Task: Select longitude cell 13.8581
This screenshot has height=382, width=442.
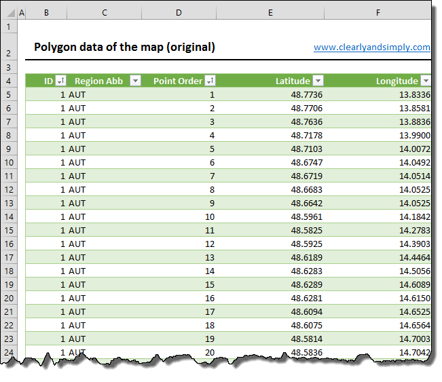Action: (x=377, y=108)
